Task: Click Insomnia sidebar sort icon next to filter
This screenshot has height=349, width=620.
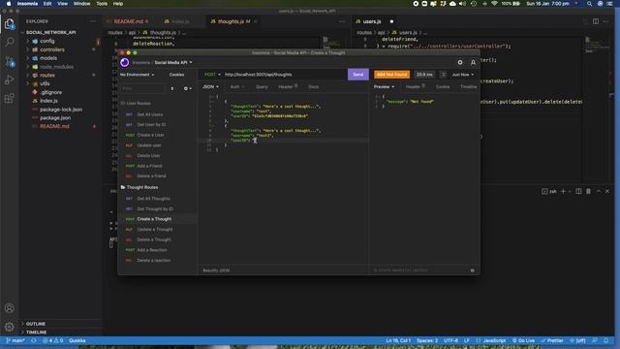Action: (172, 88)
